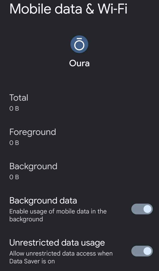The image size is (159, 271).
Task: Select the Background usage heading
Action: point(33,166)
